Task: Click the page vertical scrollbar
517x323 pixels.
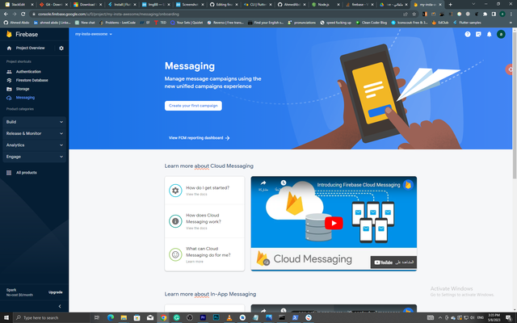Action: point(515,104)
